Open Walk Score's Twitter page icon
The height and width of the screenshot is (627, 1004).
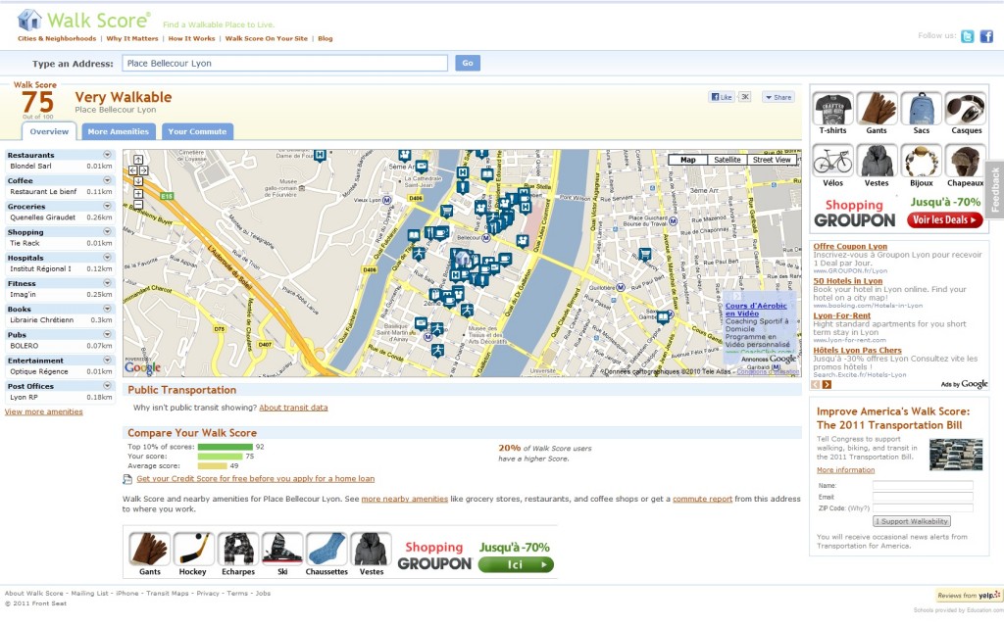pos(968,36)
